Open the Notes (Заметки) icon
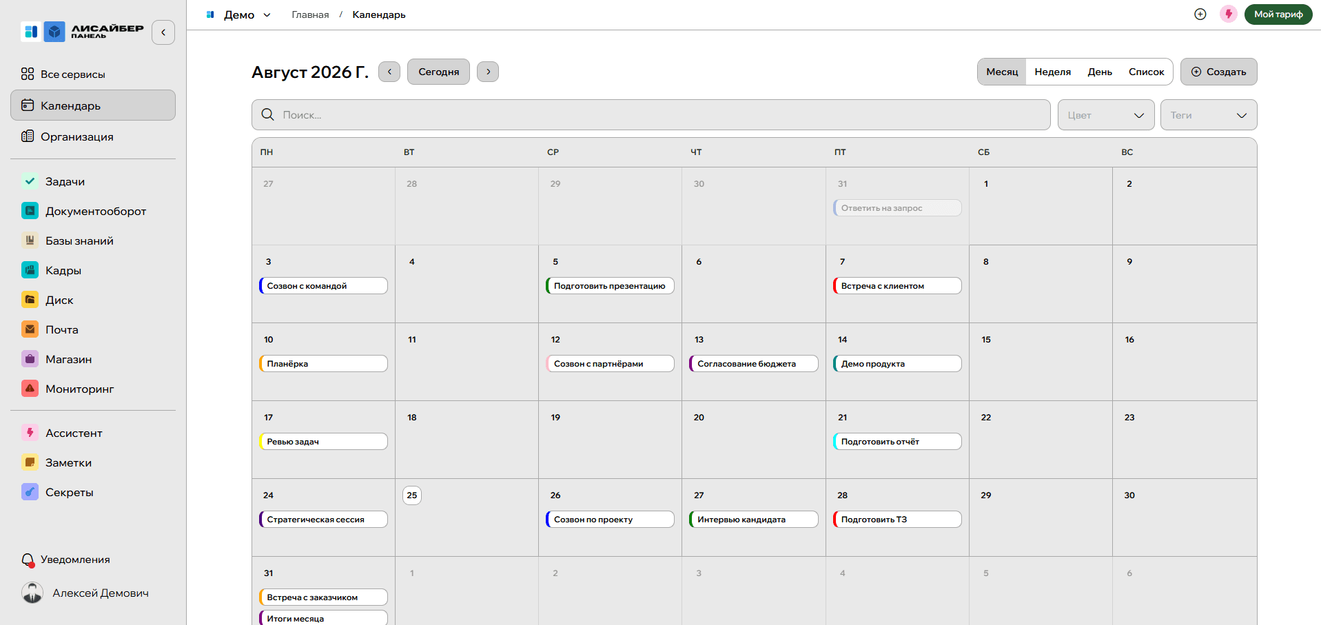Screen dimensions: 1321x625 coord(30,462)
